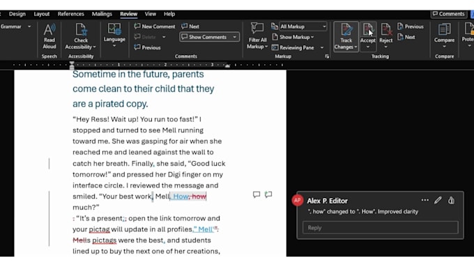Image resolution: width=474 pixels, height=267 pixels.
Task: Add a New Comment
Action: (155, 26)
